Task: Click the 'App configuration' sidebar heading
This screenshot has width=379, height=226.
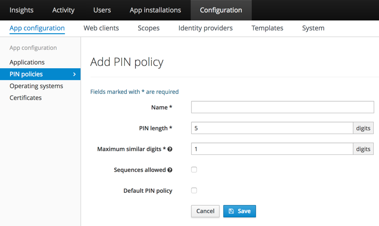Action: [x=33, y=48]
